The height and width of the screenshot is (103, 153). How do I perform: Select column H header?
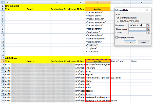click(x=142, y=3)
